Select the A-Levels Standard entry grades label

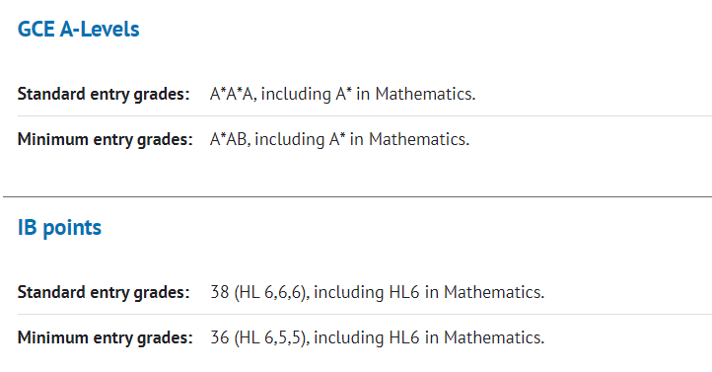[x=104, y=94]
